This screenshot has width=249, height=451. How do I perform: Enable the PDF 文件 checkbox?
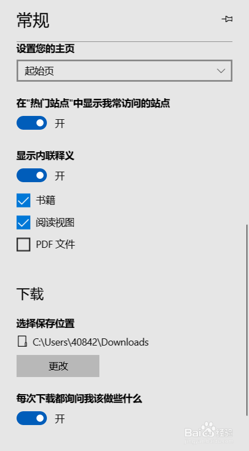[x=23, y=245]
